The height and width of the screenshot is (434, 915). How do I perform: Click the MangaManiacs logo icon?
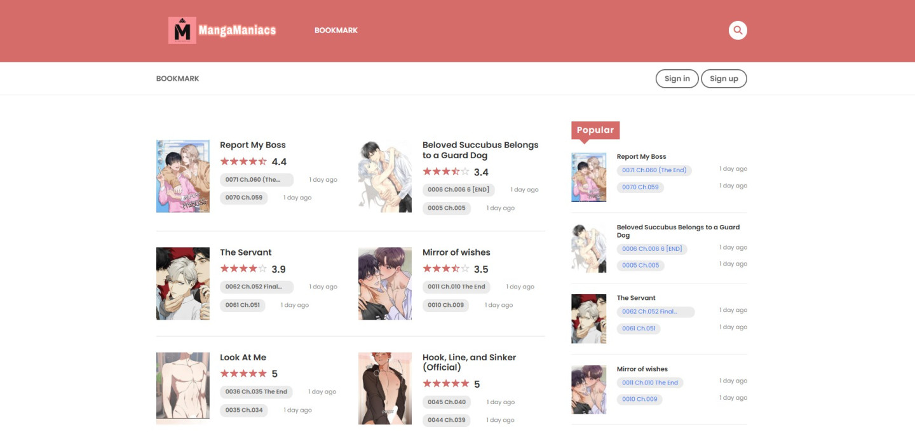[x=182, y=29]
